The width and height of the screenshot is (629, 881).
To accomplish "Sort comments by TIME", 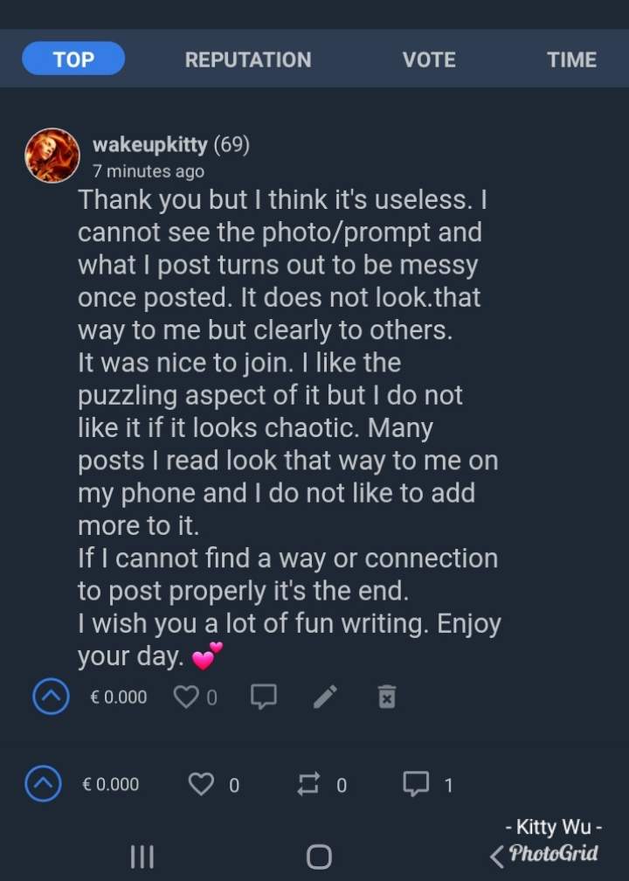I will [x=571, y=59].
